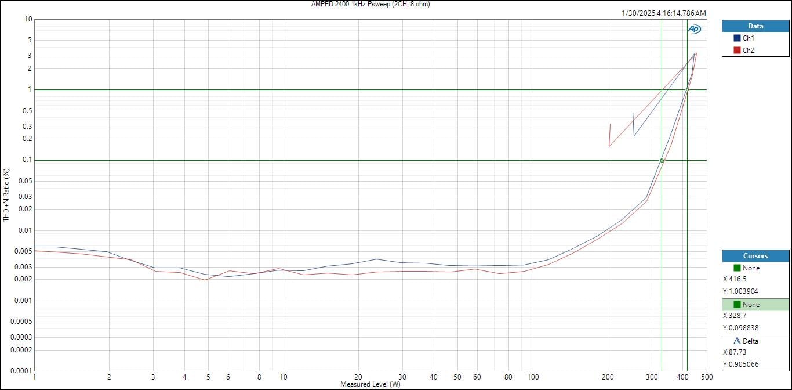Click the graph title AMPED 2400 1kHz Psweep

(370, 4)
